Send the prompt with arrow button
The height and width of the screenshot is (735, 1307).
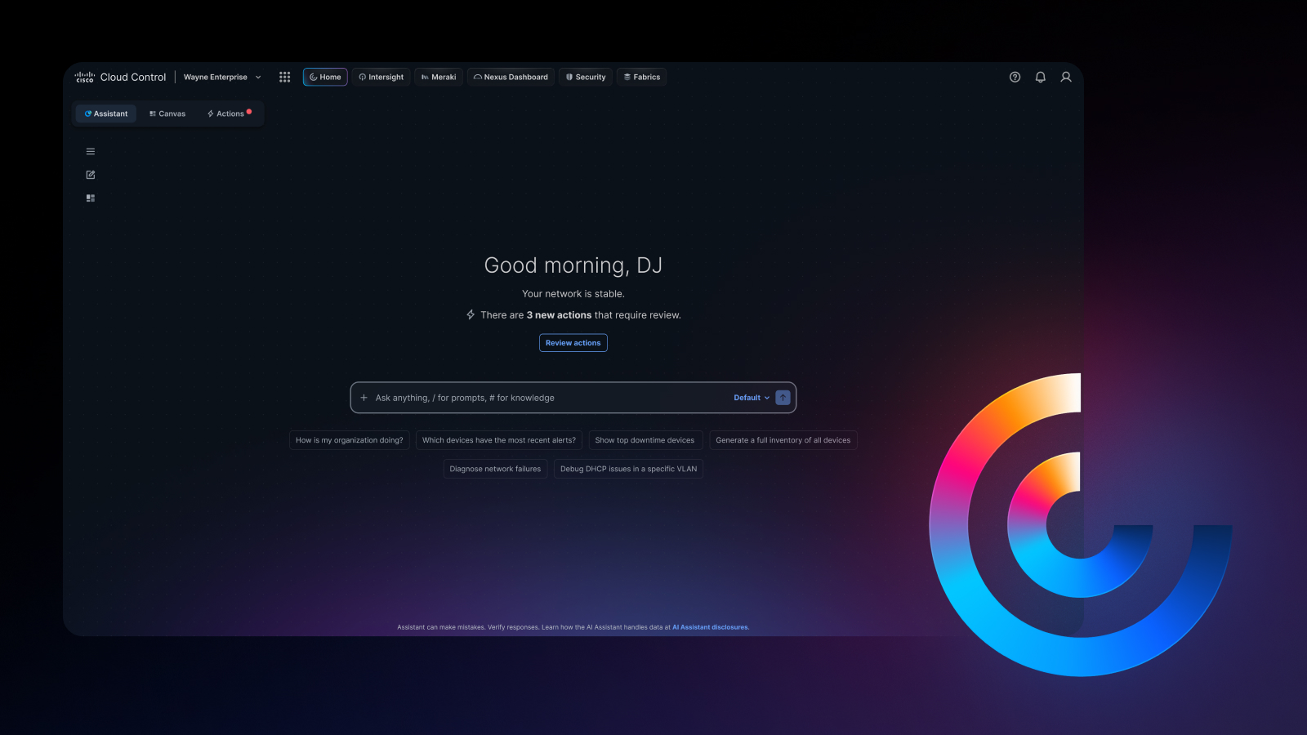pyautogui.click(x=783, y=398)
